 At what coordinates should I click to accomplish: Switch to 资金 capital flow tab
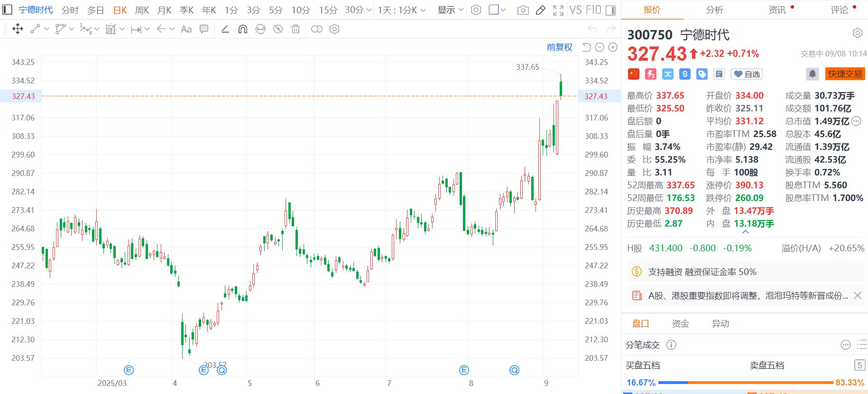[x=681, y=324]
